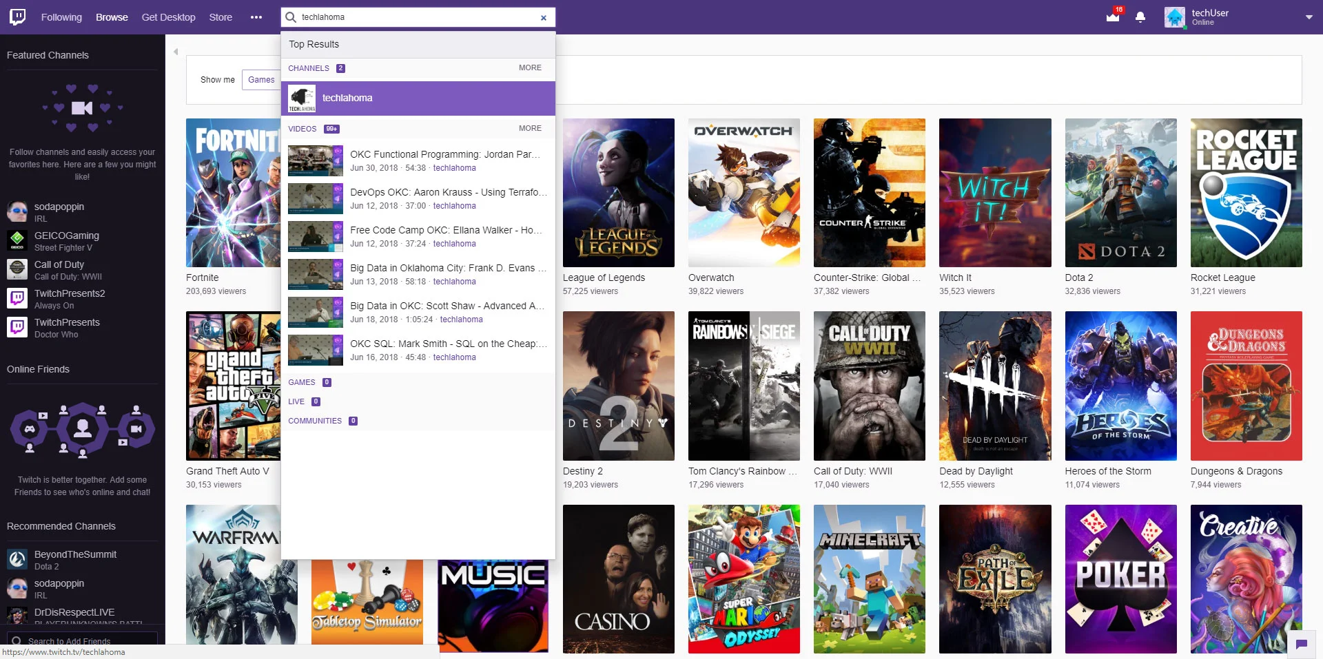Screen dimensions: 1323x659
Task: Expand the techUser account dropdown arrow
Action: click(x=1309, y=17)
